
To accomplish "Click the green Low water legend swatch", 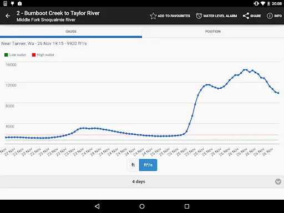I will 6,55.
